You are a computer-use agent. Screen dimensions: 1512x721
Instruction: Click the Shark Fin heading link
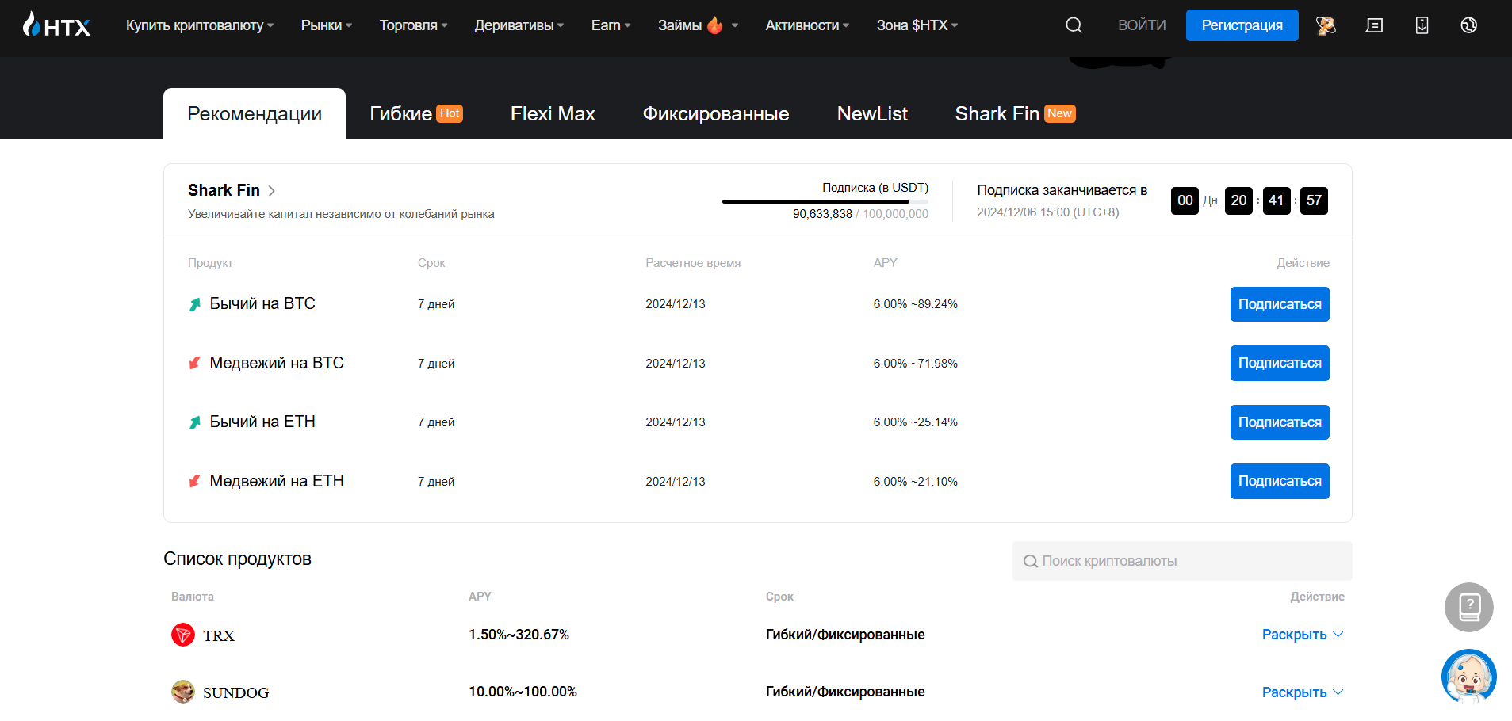pyautogui.click(x=224, y=190)
